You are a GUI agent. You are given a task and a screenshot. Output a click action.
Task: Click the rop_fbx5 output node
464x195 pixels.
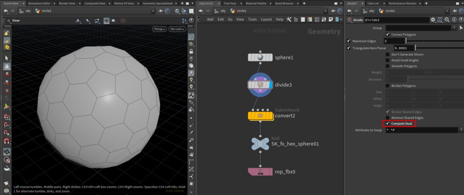click(260, 171)
